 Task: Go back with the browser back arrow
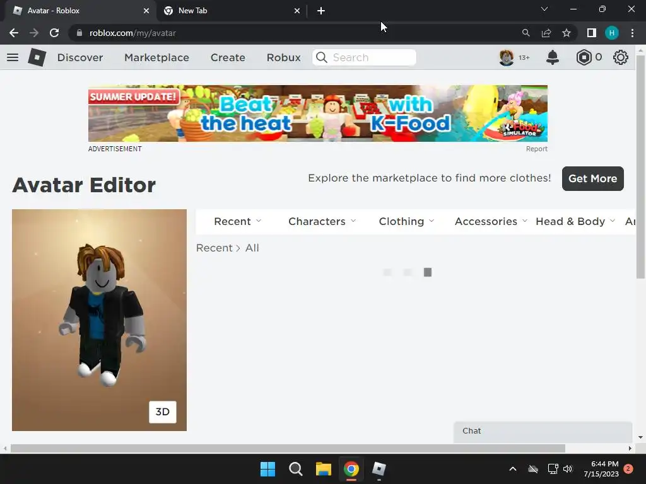click(14, 33)
